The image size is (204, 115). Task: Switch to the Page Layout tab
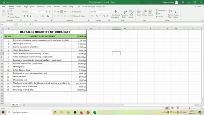point(29,7)
